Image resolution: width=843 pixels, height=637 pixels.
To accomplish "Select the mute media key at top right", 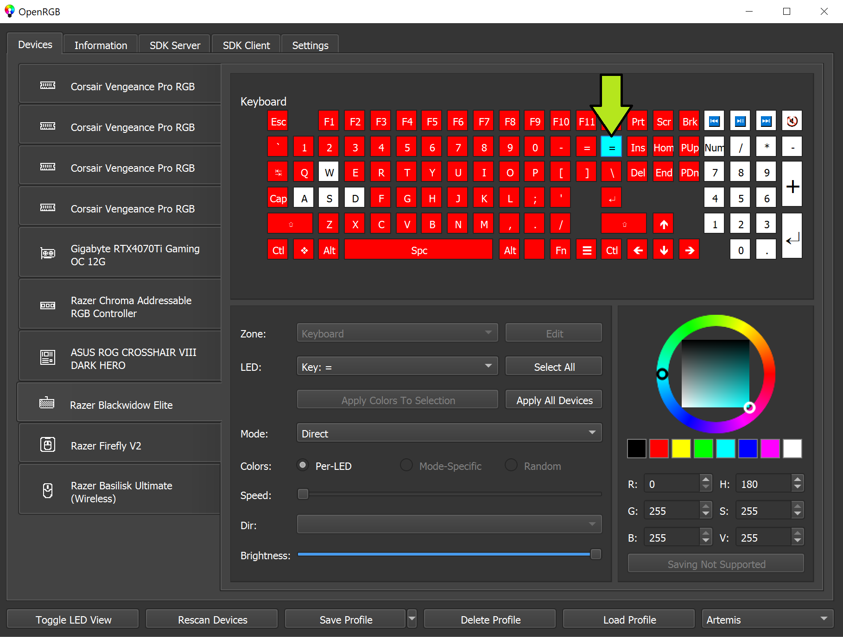I will click(792, 121).
